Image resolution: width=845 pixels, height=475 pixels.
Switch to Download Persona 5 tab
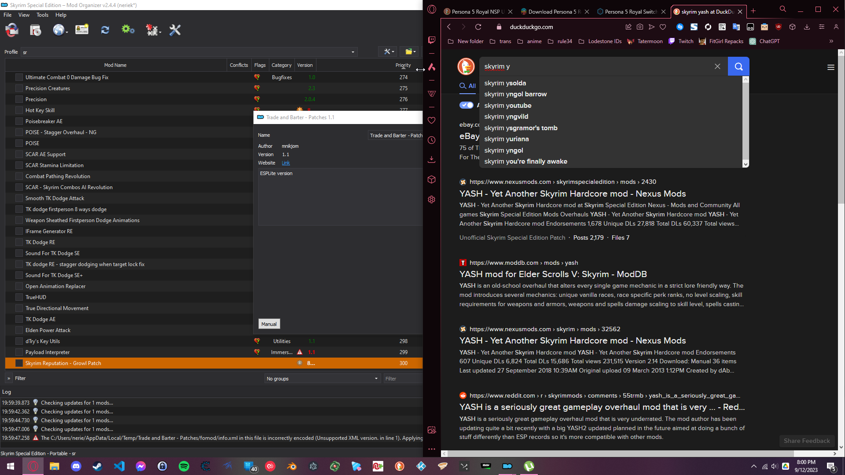tap(555, 12)
